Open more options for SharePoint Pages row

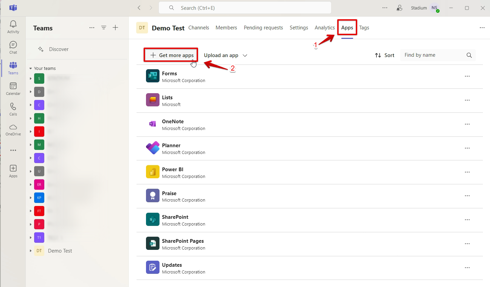467,244
